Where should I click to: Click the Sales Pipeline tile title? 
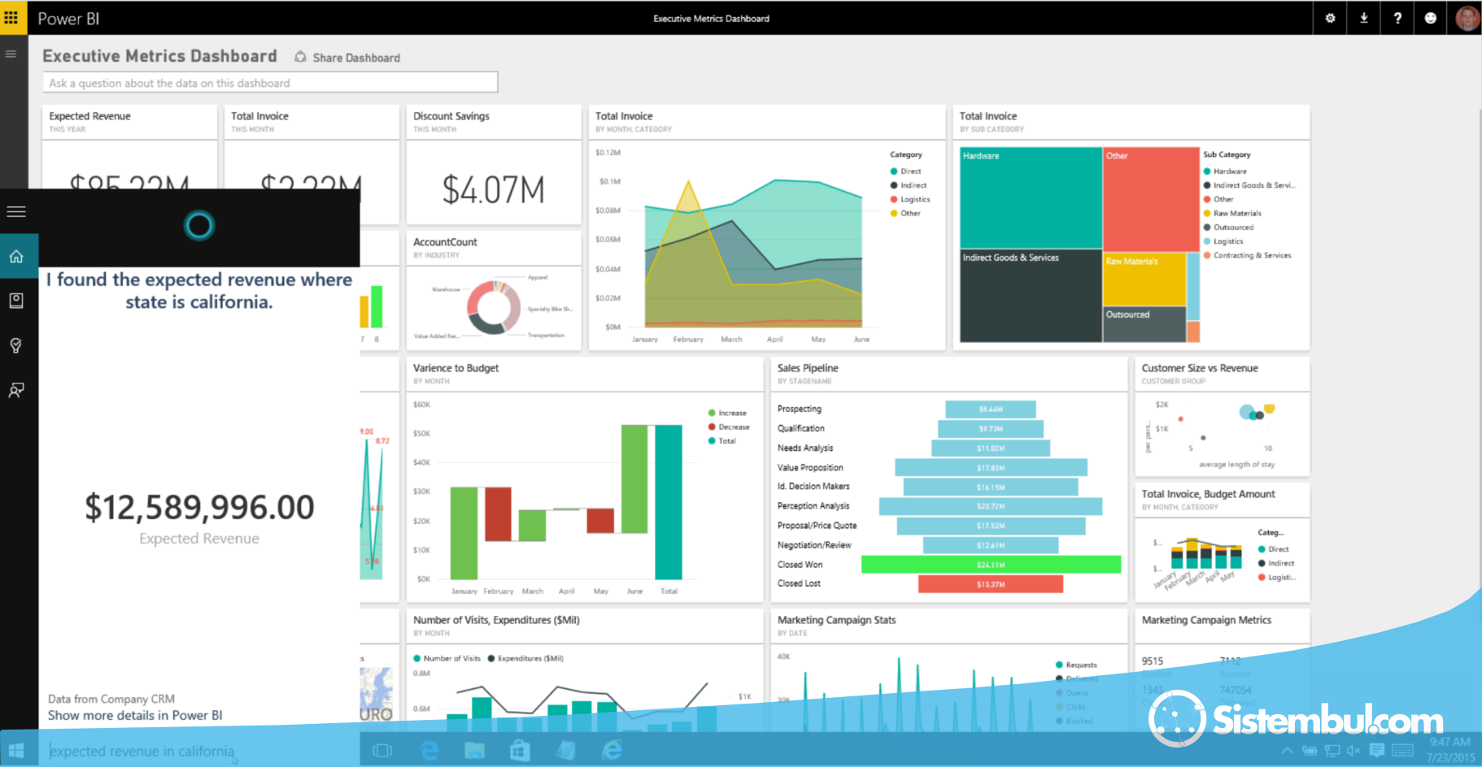pyautogui.click(x=808, y=368)
